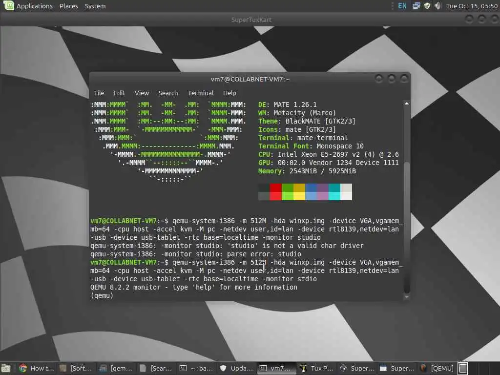Switch to Chrome 'How t...' taskbar window

coord(36,368)
